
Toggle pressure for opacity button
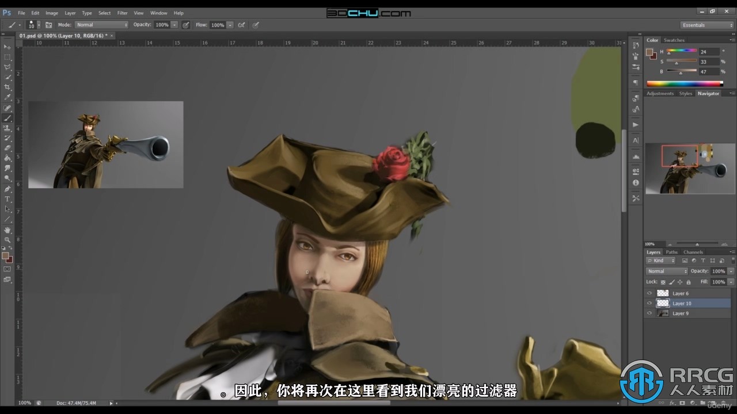185,25
